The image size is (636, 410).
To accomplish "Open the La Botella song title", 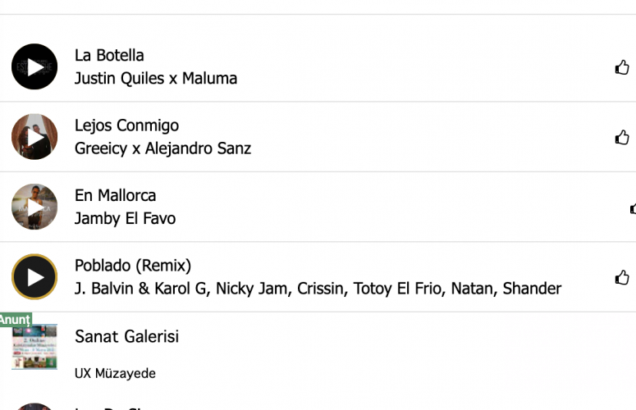I will (109, 56).
